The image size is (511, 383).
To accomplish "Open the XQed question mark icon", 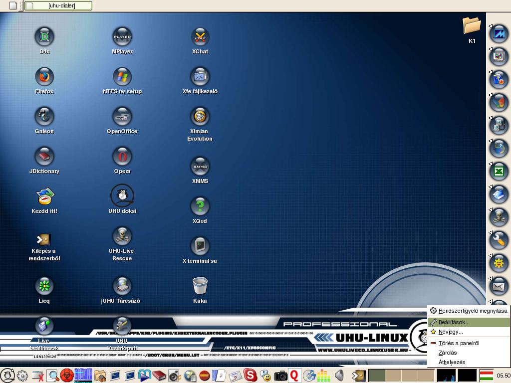I will (200, 206).
